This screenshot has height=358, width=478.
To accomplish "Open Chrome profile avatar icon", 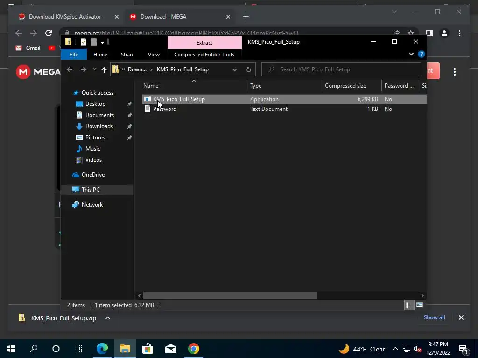I will coord(444,33).
